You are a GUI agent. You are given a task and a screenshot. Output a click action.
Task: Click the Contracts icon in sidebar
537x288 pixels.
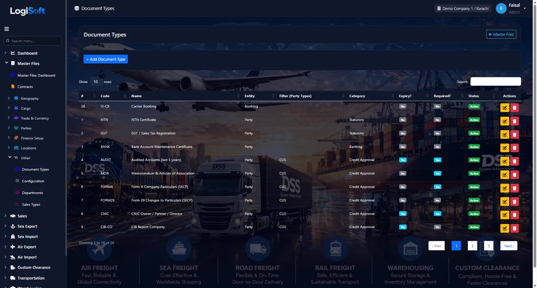pos(13,87)
